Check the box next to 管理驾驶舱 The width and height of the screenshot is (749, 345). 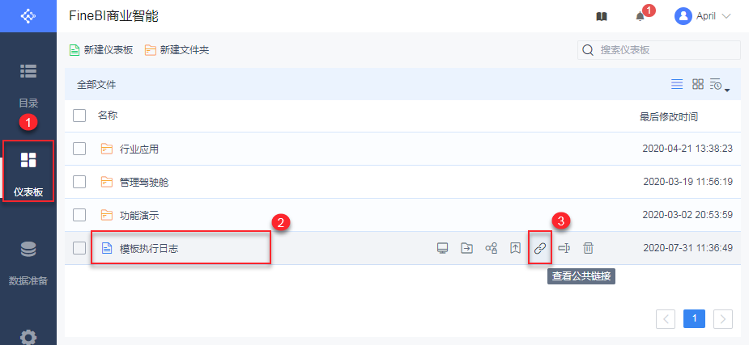[79, 182]
